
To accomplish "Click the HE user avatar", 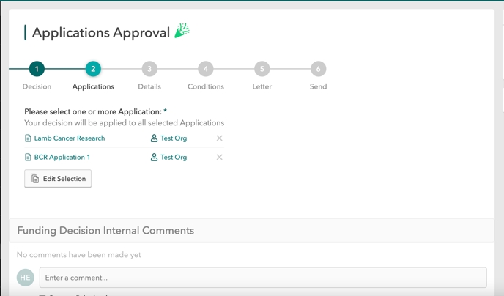I will [26, 278].
